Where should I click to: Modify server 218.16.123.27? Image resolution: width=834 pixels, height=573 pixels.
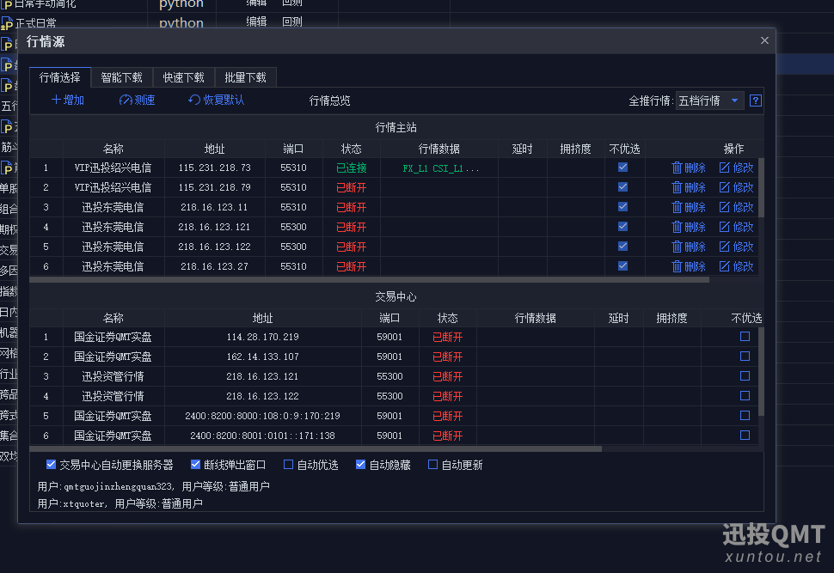point(736,266)
